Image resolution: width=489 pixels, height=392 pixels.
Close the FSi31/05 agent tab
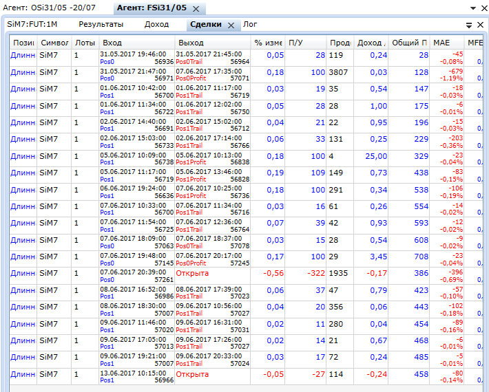(196, 9)
